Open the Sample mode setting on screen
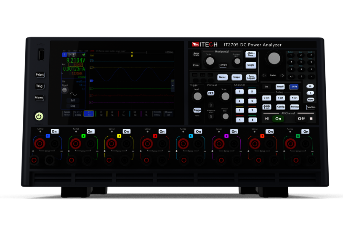The image size is (343, 228). click(67, 113)
